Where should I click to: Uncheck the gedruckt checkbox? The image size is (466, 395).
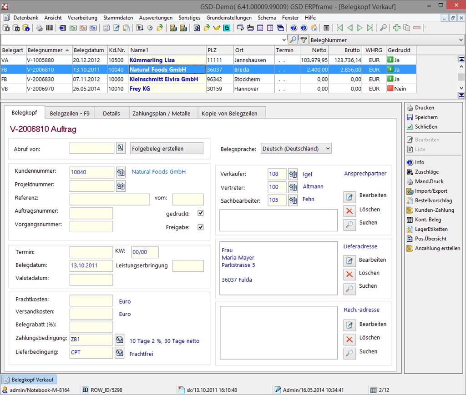click(201, 213)
